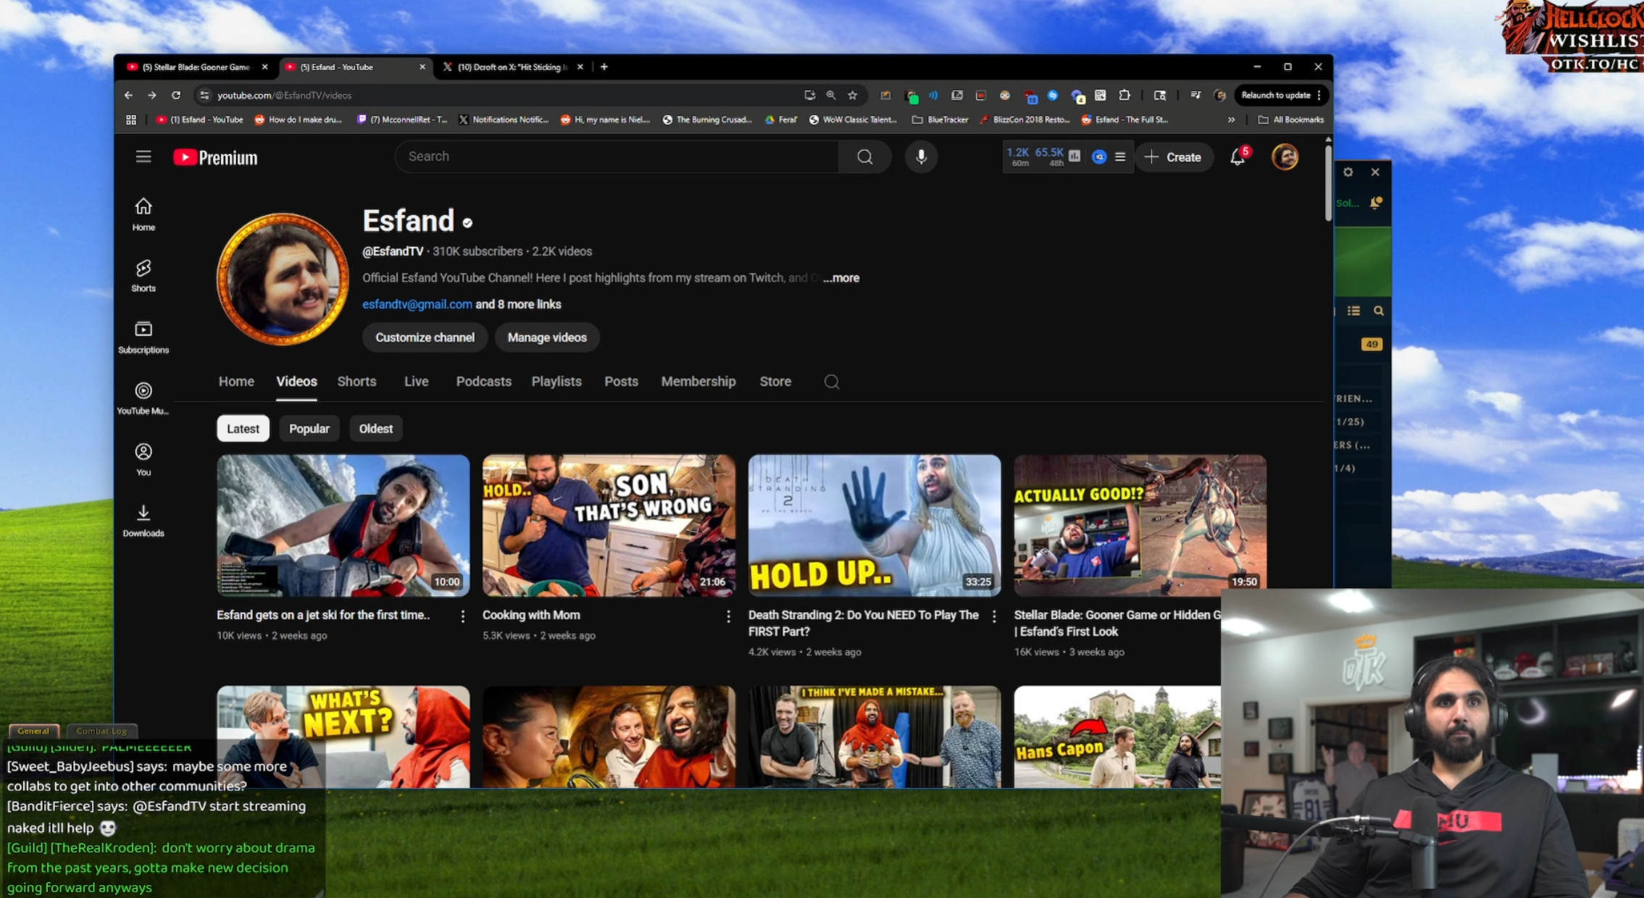
Task: Click Customize channel button
Action: (425, 337)
